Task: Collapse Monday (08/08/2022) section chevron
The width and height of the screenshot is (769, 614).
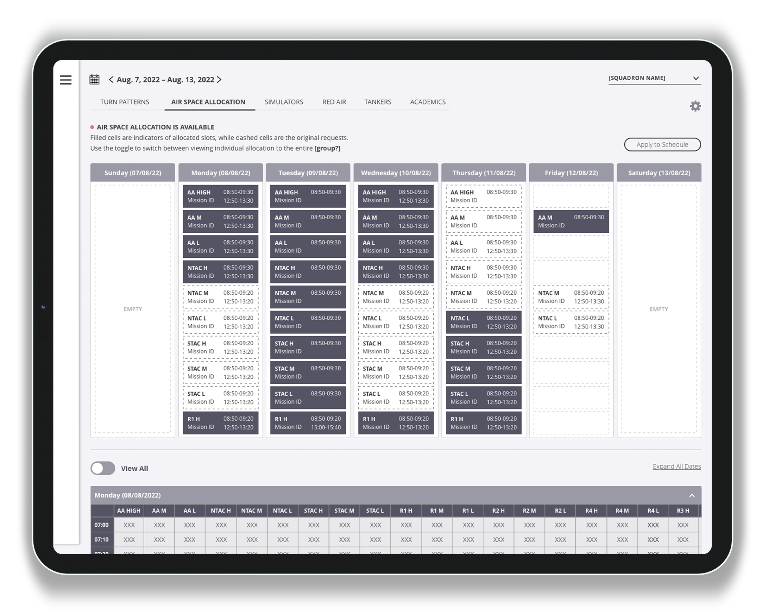Action: pos(692,495)
